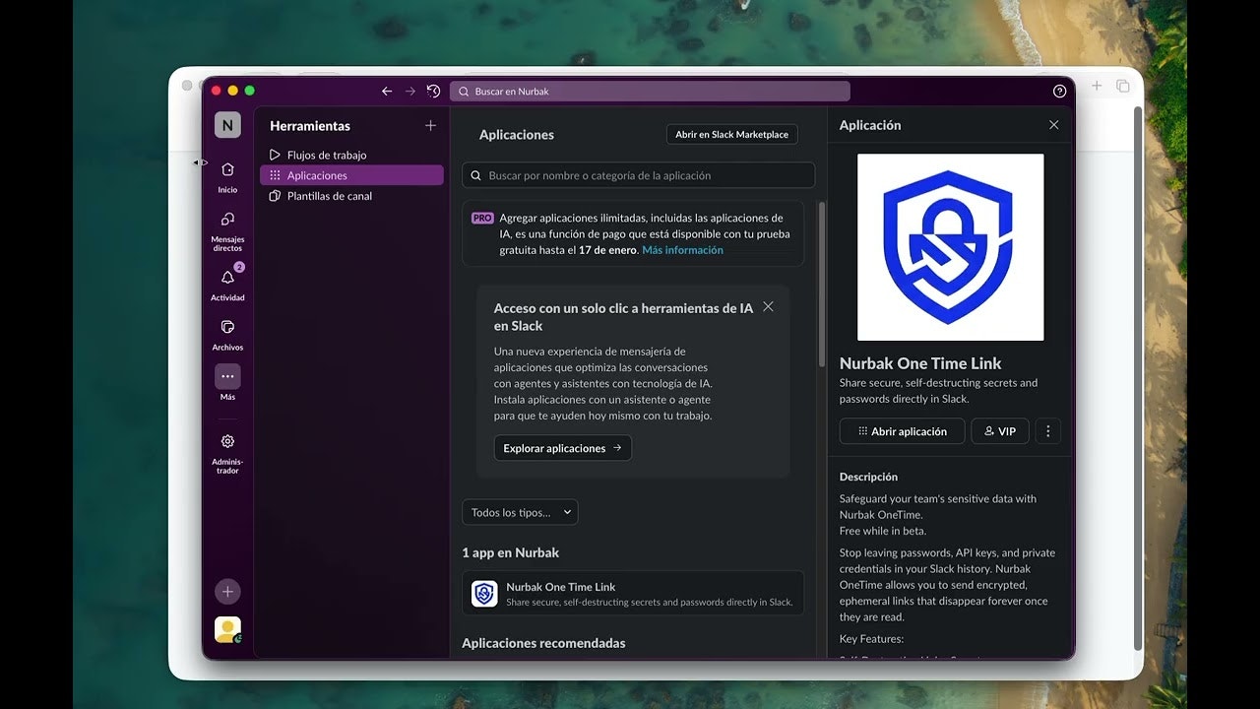Open the Actividad bell icon
The height and width of the screenshot is (709, 1260).
click(227, 278)
